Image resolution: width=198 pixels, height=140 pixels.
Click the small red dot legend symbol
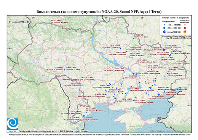185,25
